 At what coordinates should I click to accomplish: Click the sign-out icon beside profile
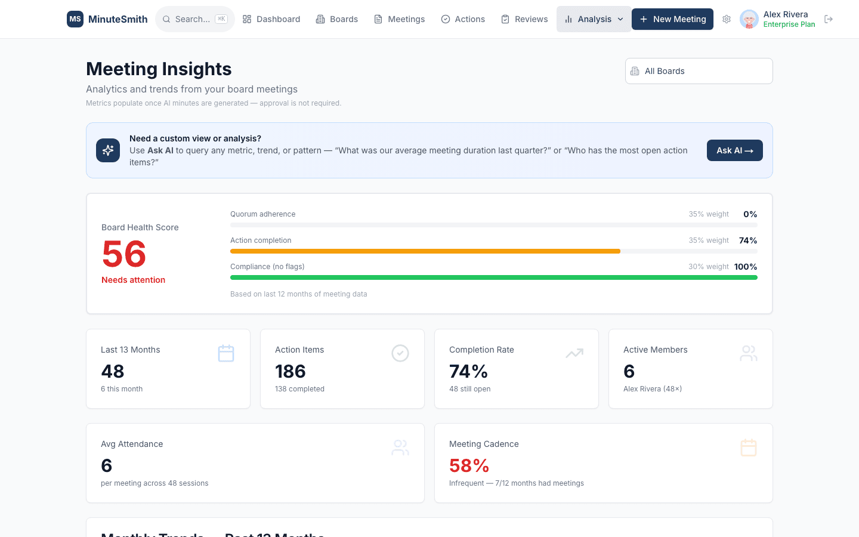click(x=829, y=19)
